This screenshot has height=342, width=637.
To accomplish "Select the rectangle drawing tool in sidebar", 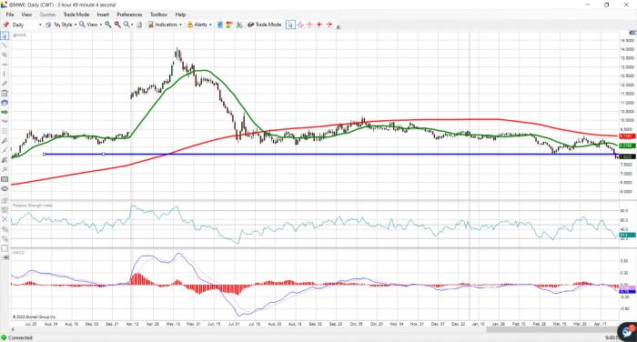I will pos(5,179).
